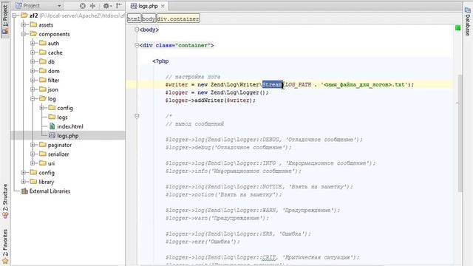Open the Project panel settings gear

click(x=107, y=6)
